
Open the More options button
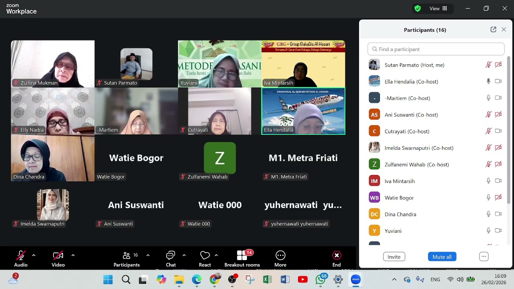(x=280, y=258)
